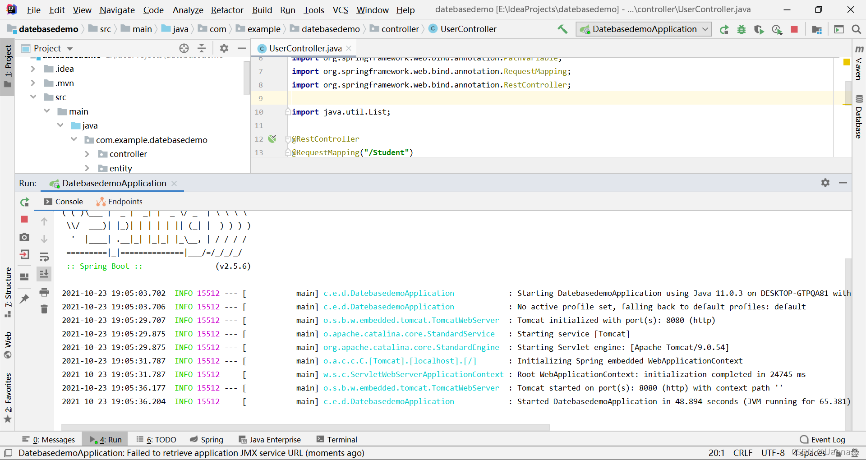
Task: Toggle the Web tool window
Action: point(8,345)
